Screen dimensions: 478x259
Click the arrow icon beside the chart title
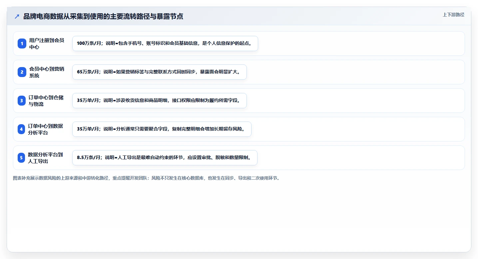pyautogui.click(x=17, y=16)
